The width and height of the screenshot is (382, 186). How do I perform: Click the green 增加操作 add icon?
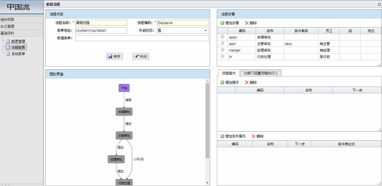222,82
